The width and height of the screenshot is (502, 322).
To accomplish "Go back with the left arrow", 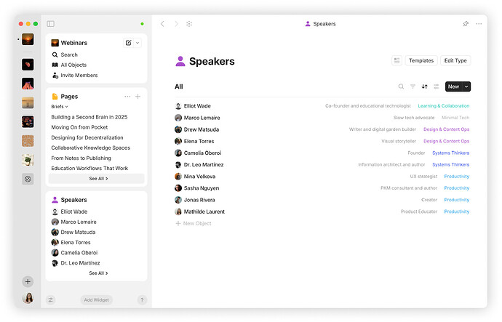I will point(162,24).
